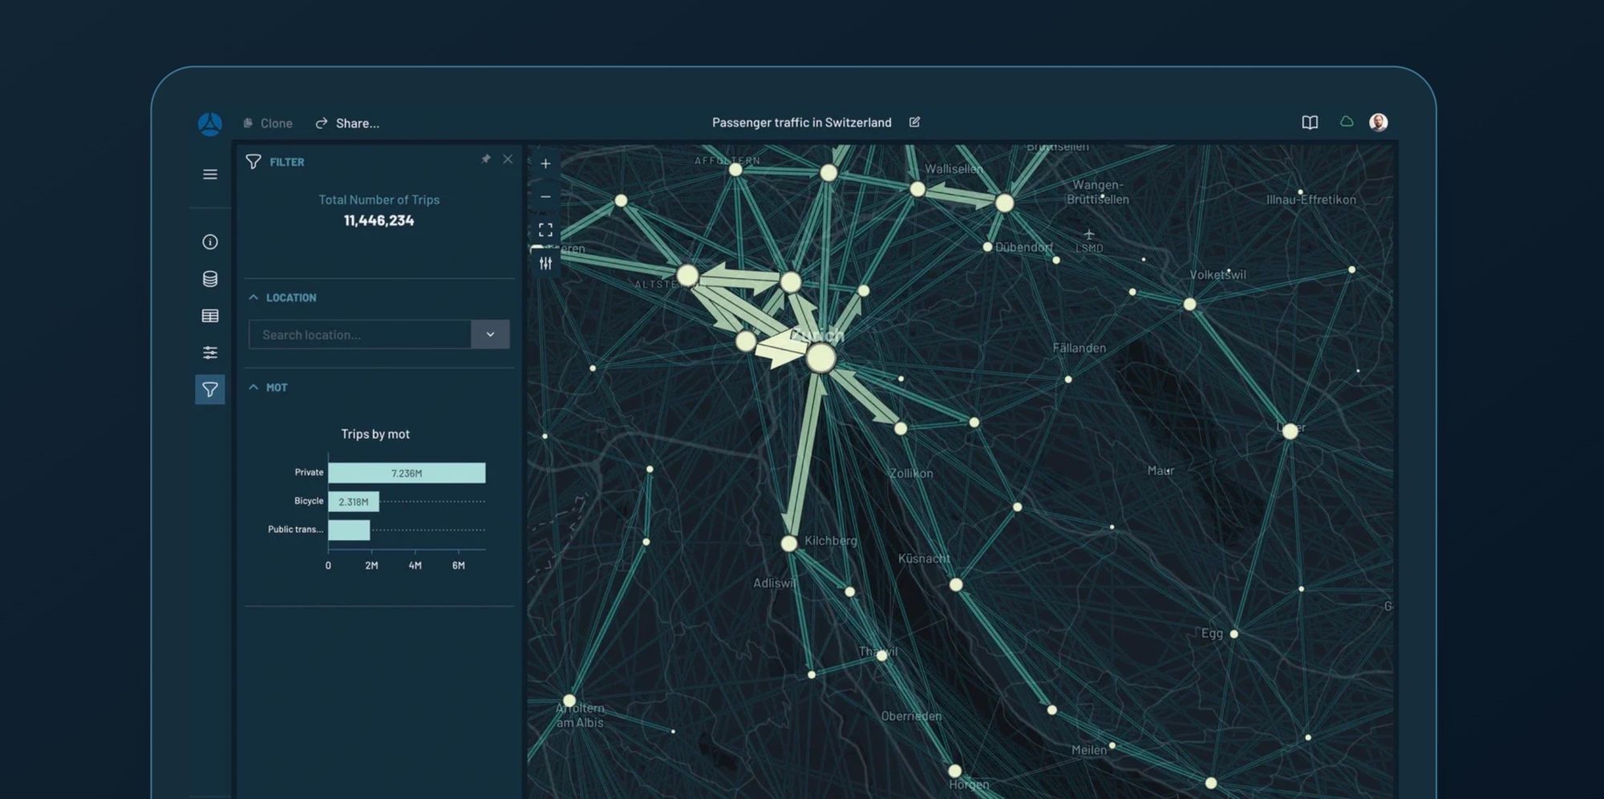Open the map display settings sliders icon
Image resolution: width=1604 pixels, height=799 pixels.
tap(545, 262)
